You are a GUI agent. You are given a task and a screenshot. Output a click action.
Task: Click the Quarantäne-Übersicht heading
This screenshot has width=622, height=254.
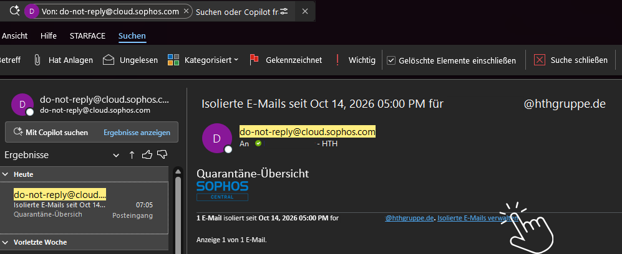(253, 173)
